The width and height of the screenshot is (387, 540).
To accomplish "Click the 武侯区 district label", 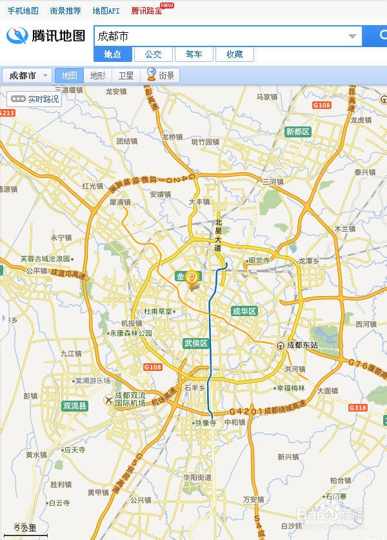I will pos(196,343).
